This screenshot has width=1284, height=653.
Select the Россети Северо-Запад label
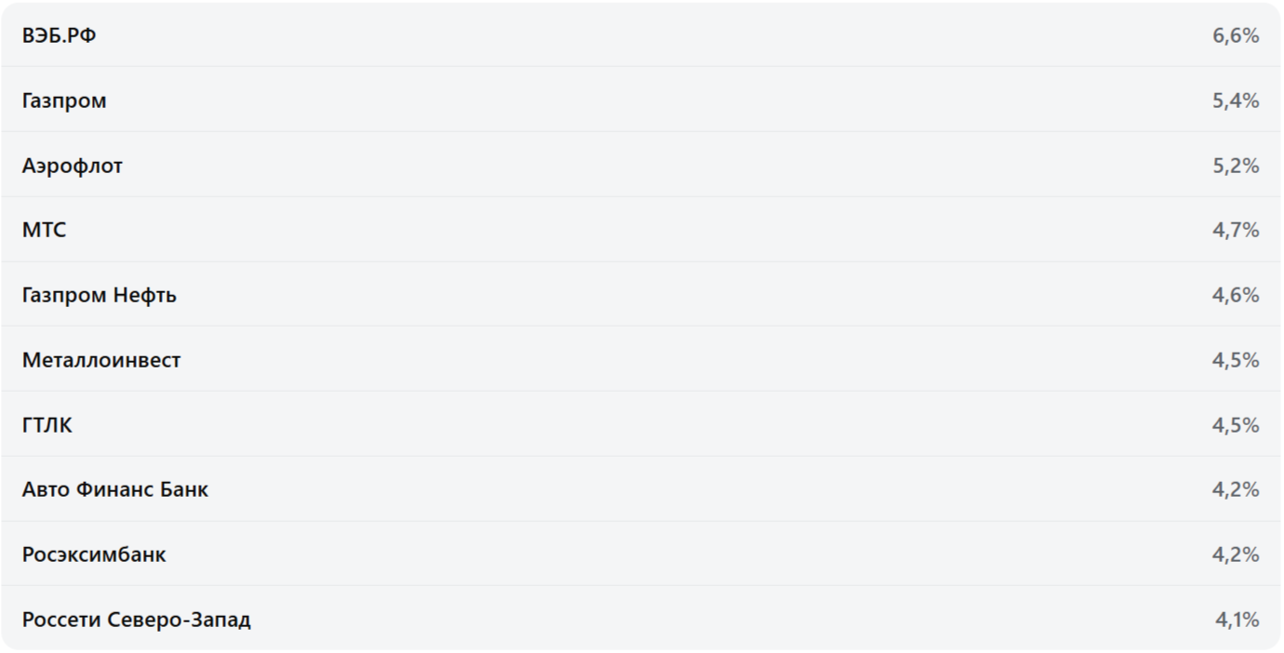[137, 620]
